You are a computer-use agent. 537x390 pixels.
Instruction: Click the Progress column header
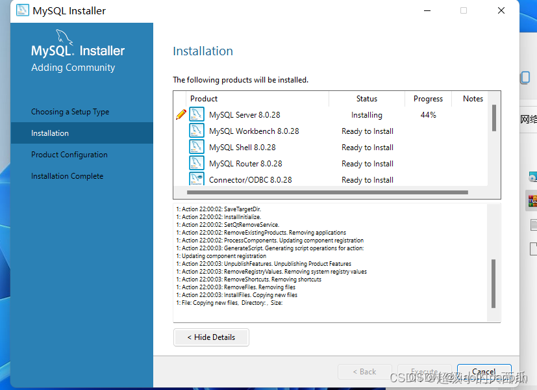point(428,99)
